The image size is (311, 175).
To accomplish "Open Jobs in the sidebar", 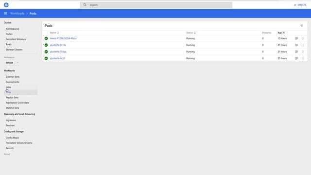I will (x=8, y=87).
